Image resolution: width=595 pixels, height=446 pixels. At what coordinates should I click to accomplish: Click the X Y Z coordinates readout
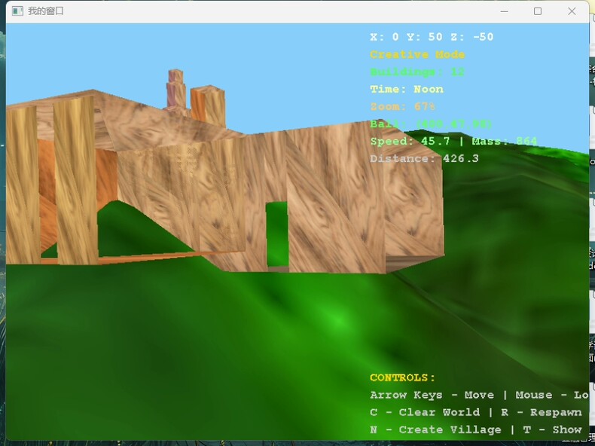[x=432, y=37]
